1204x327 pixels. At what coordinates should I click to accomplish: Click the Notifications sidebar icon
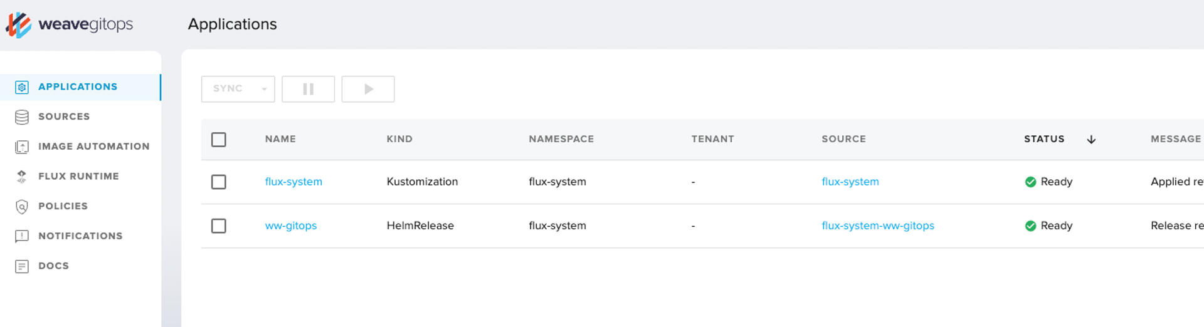coord(22,236)
